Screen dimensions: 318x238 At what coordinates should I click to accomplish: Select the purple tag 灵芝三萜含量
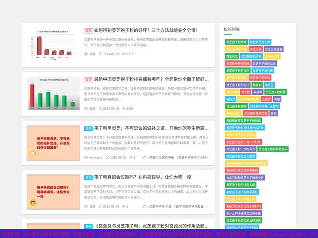273,49
